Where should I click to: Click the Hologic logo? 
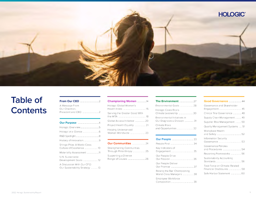tap(232, 14)
